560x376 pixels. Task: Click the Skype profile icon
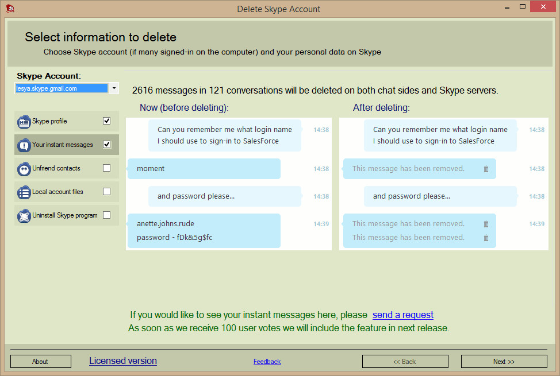(x=24, y=122)
